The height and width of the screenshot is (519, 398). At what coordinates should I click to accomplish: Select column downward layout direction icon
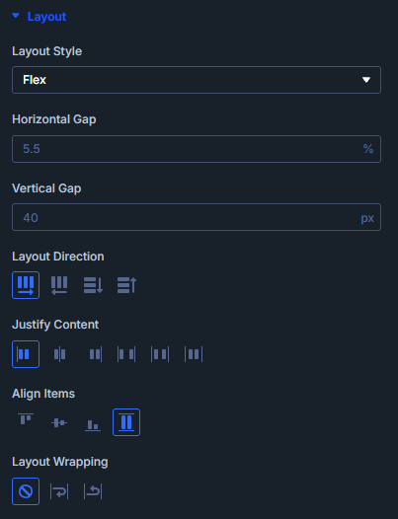coord(93,285)
